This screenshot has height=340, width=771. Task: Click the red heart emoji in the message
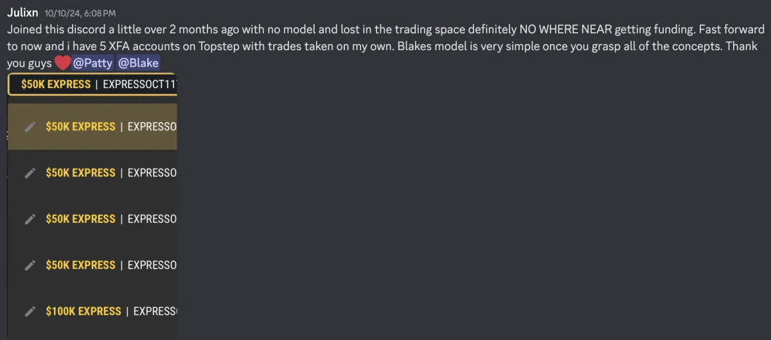[62, 64]
